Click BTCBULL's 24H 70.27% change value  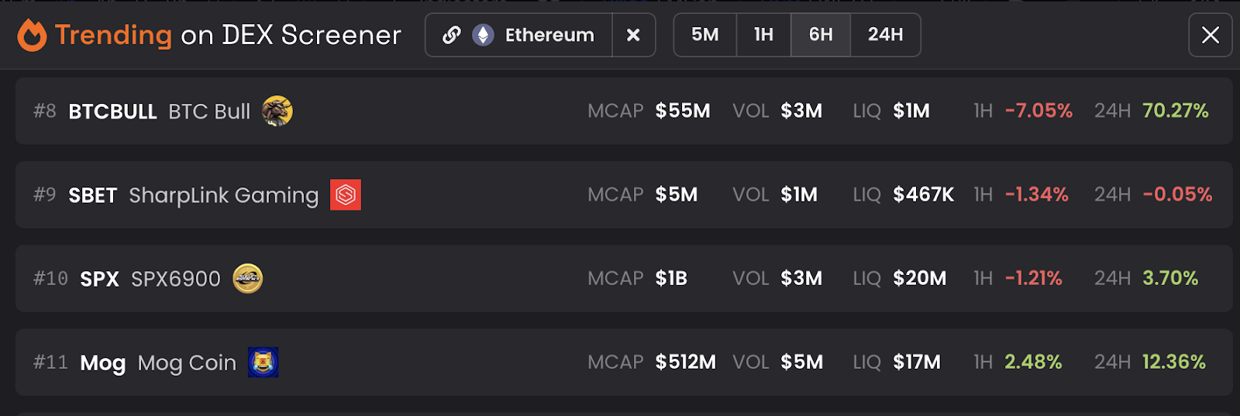pos(1176,111)
